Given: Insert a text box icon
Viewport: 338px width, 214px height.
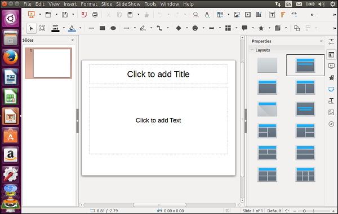Looking at the screenshot, I should (x=272, y=15).
